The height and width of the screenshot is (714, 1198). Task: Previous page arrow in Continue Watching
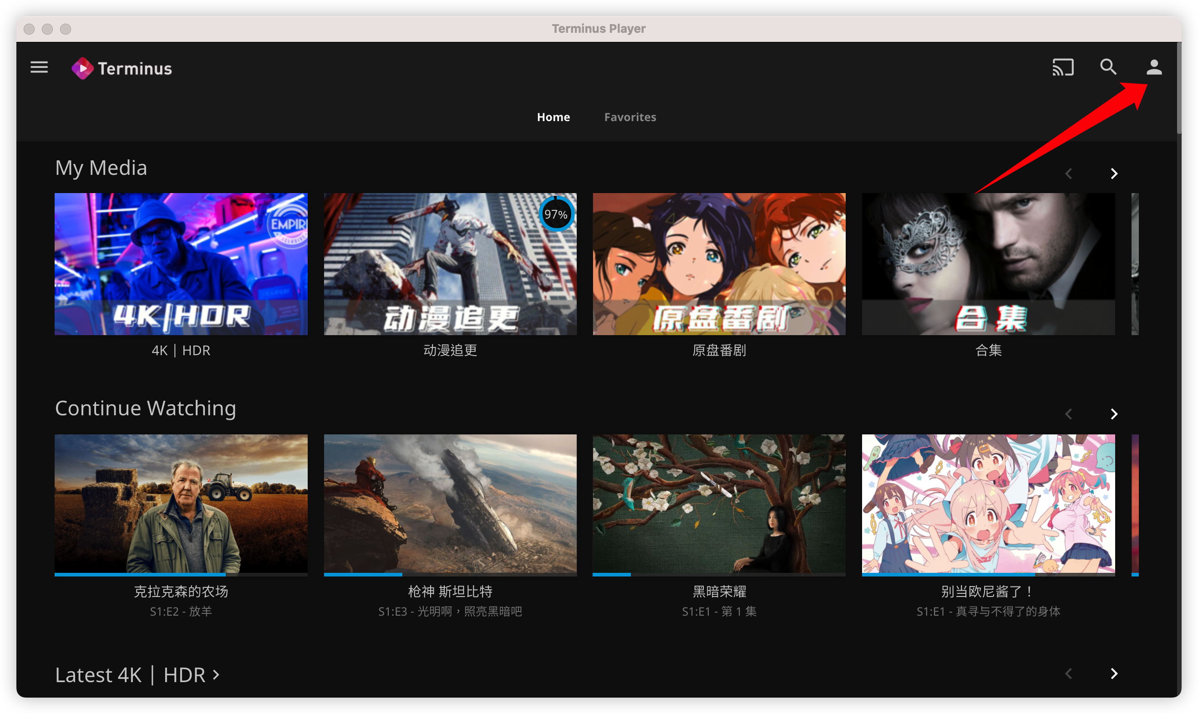[1069, 414]
